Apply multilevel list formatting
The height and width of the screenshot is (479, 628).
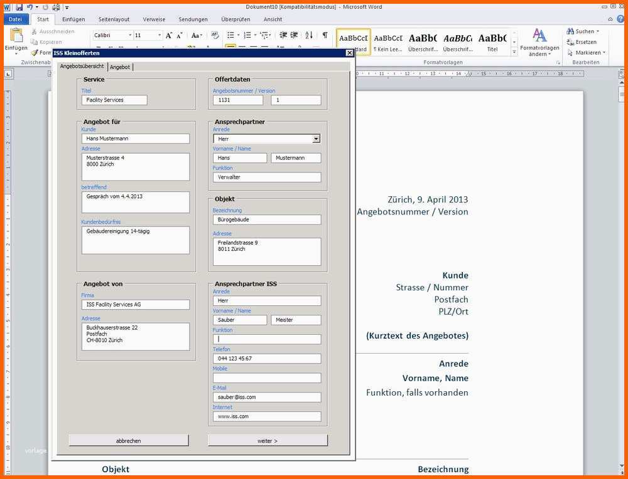tap(264, 36)
